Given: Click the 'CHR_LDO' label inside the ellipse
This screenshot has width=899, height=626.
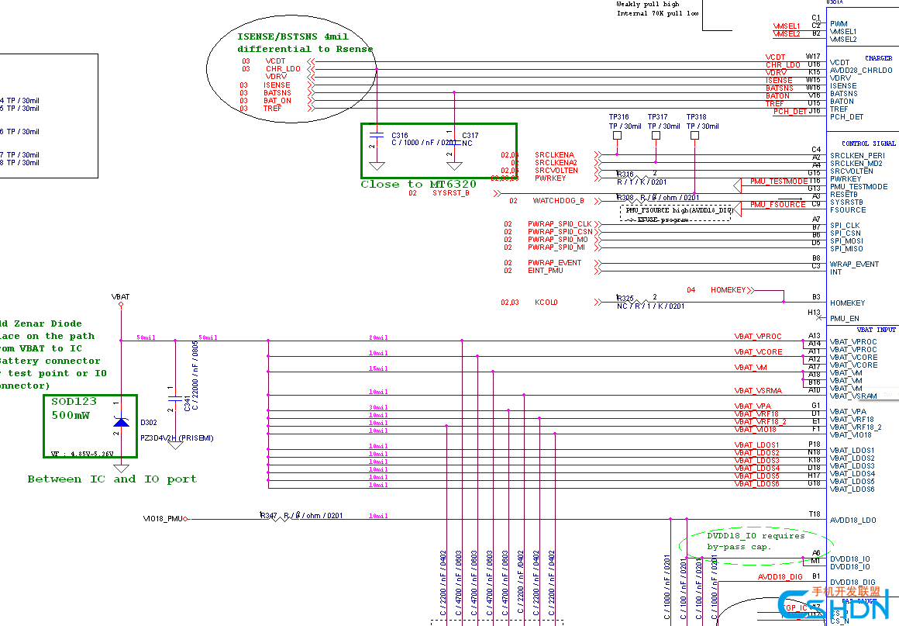Looking at the screenshot, I should (x=283, y=69).
